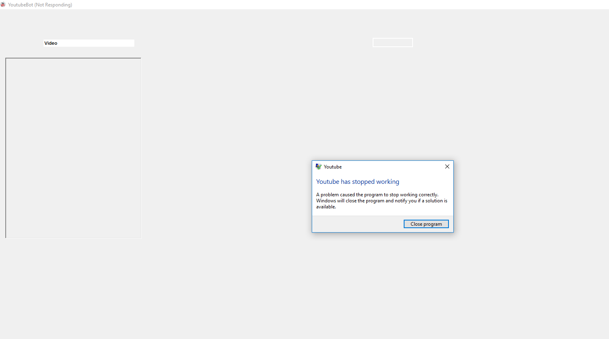The height and width of the screenshot is (339, 609).
Task: Click the YoutubeBot (Not Responding) window title
Action: [40, 5]
